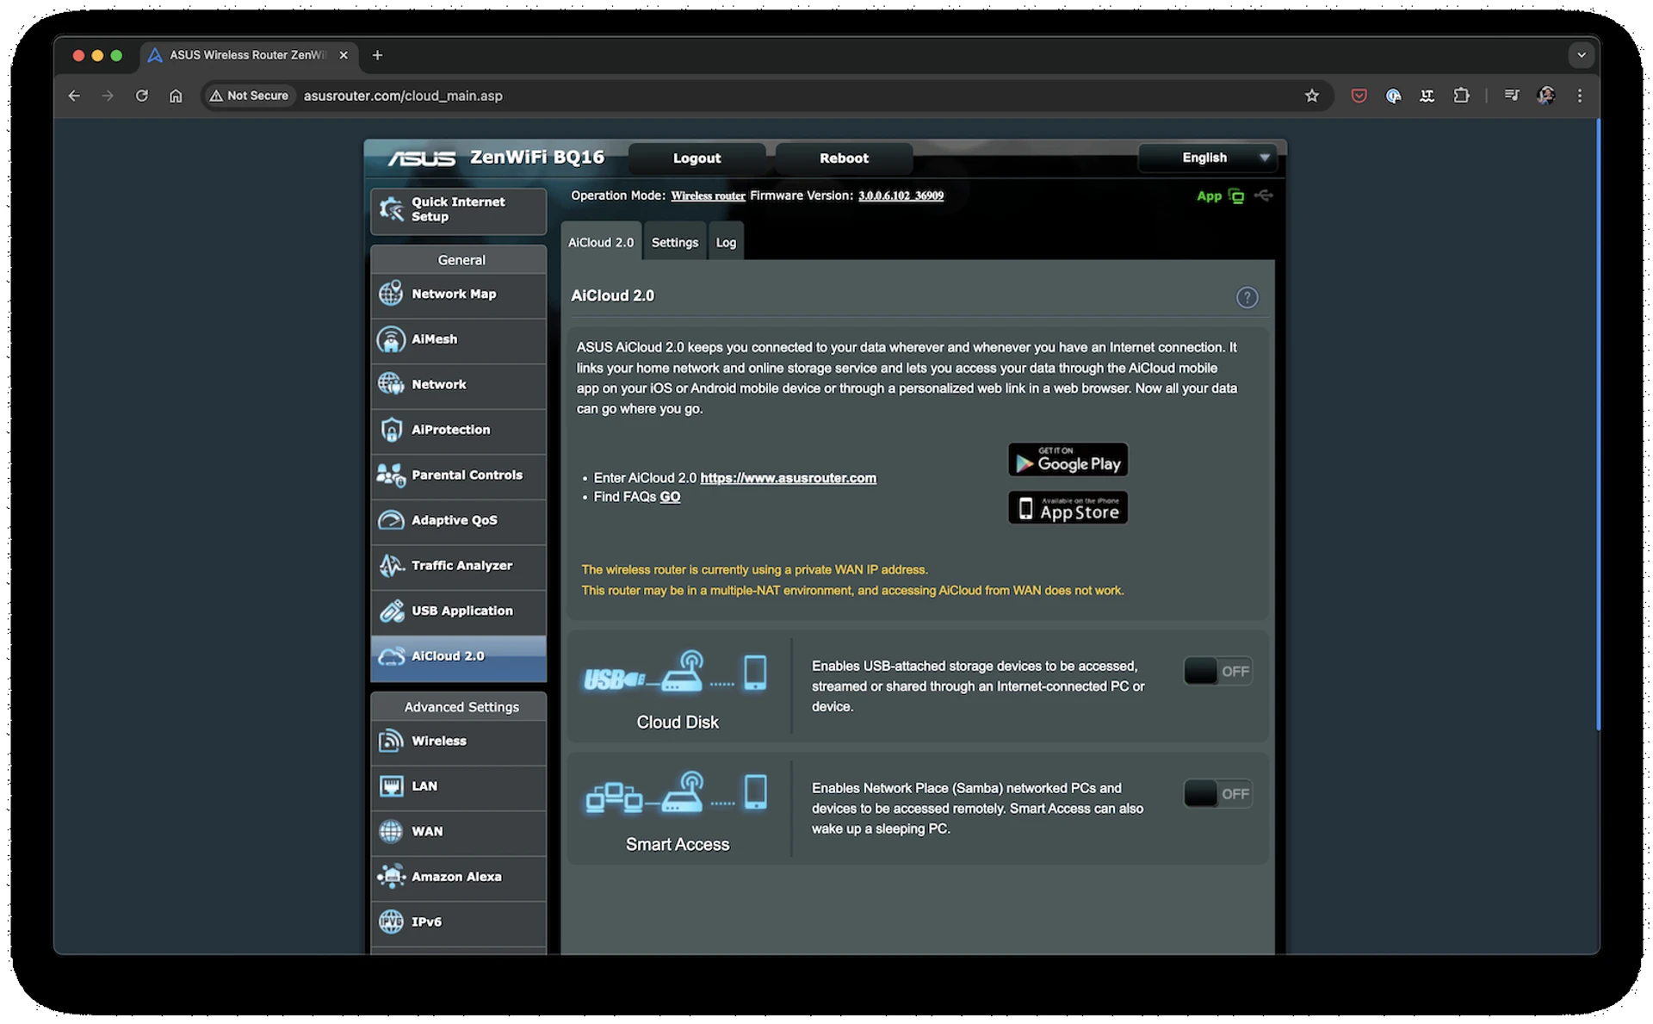Open the Adaptive QoS gauge icon
1653x1024 pixels.
coord(391,520)
